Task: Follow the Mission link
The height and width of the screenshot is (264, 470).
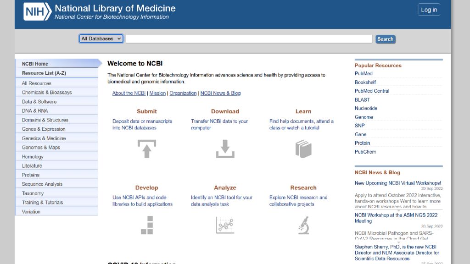Action: (157, 93)
